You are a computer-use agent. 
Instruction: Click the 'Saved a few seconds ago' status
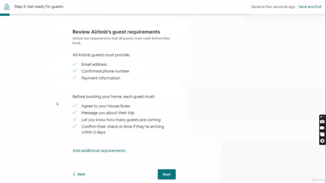(x=273, y=7)
